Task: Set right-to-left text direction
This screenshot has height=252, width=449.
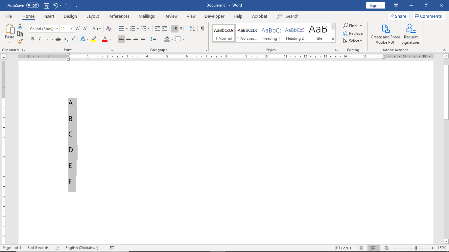Action: click(182, 29)
